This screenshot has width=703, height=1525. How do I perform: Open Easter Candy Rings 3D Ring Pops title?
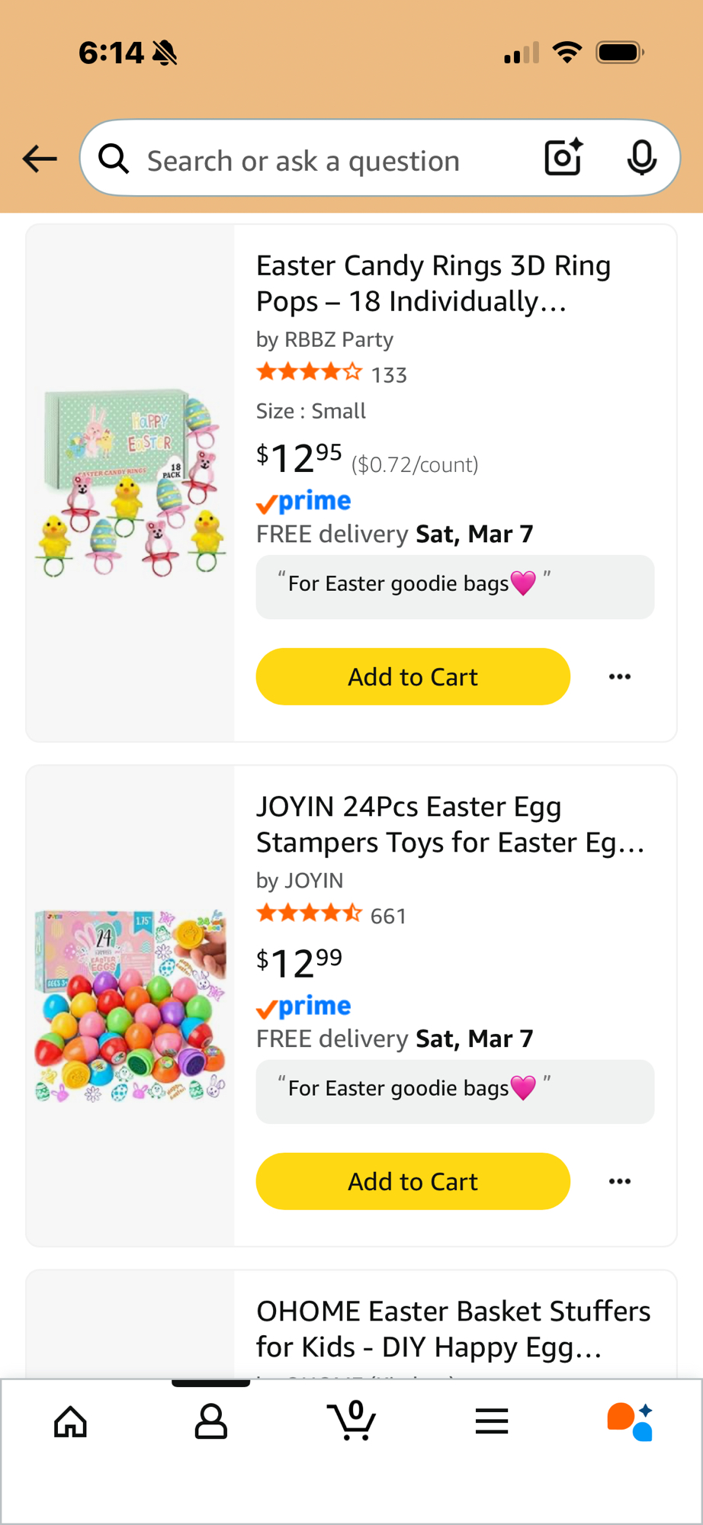click(x=433, y=283)
